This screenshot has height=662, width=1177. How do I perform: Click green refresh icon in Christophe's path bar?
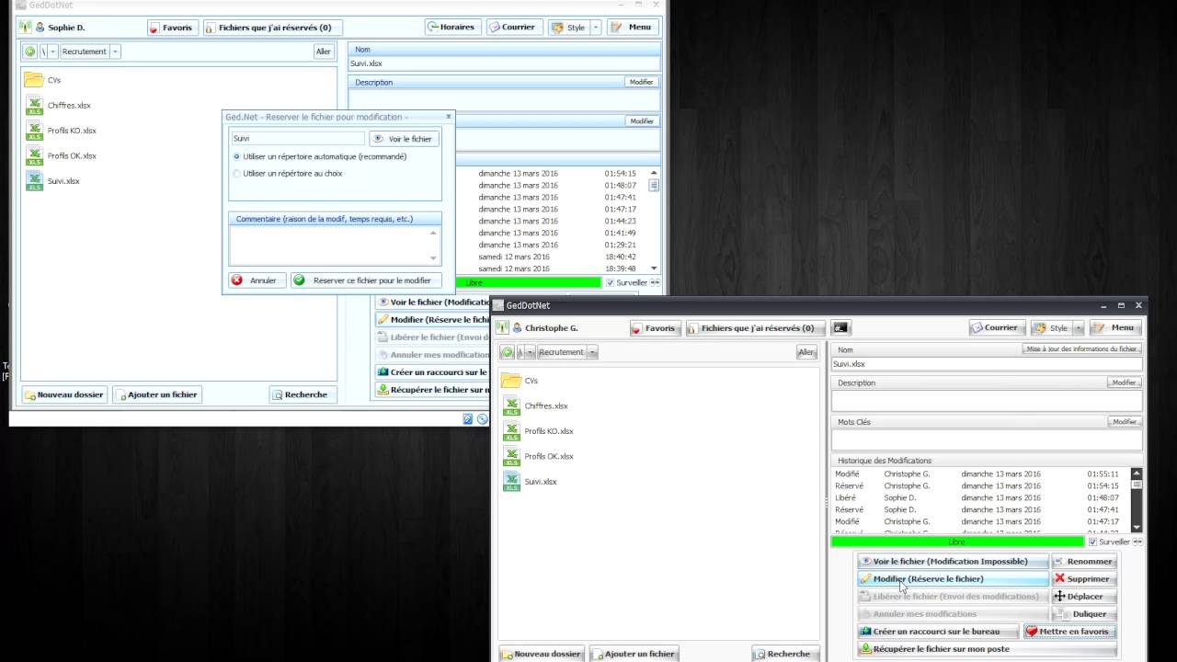(x=508, y=352)
